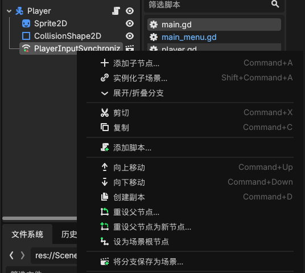Open scene icon beside PlayerInputSynchronizer
305x273 pixels.
(130, 48)
